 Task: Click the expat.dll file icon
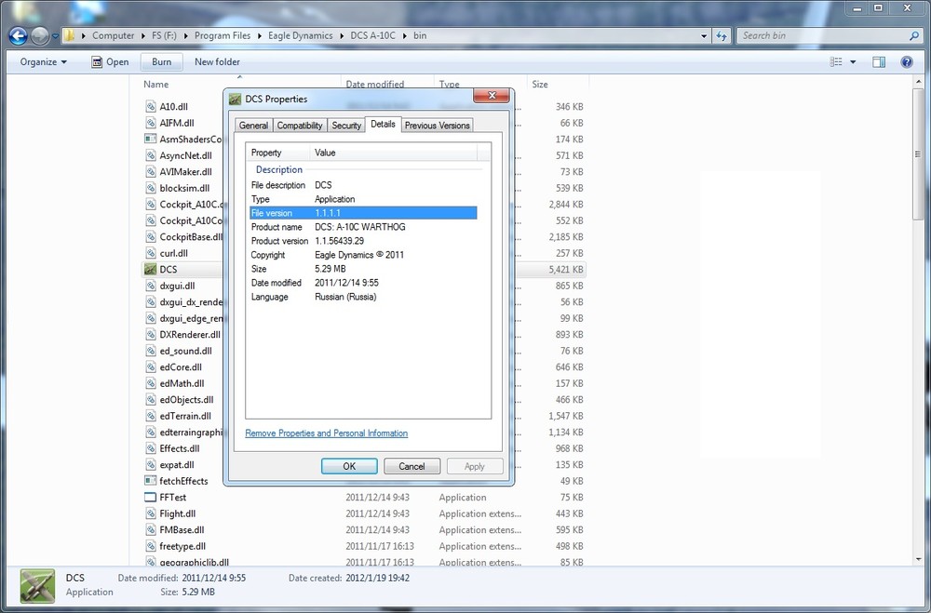click(x=151, y=465)
